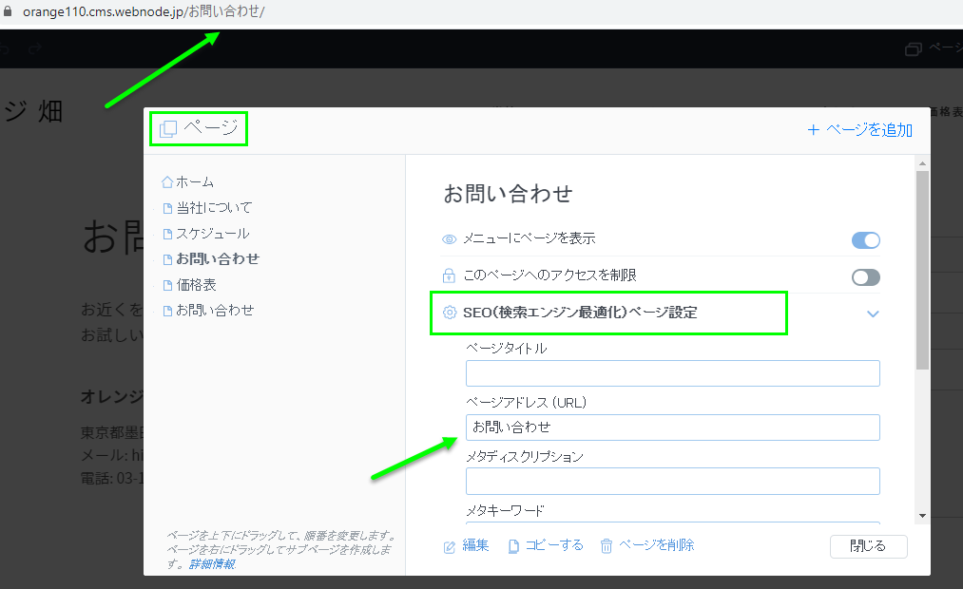Click ページアドレス (URL) input field
Image resolution: width=963 pixels, height=589 pixels.
672,427
